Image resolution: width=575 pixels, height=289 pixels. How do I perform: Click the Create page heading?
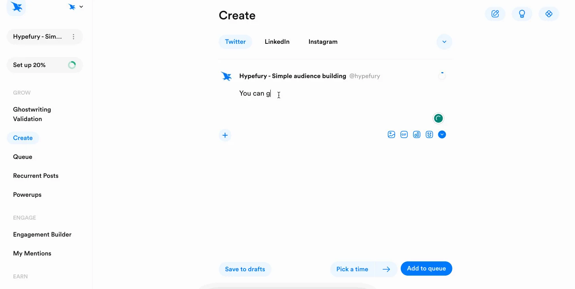(237, 15)
